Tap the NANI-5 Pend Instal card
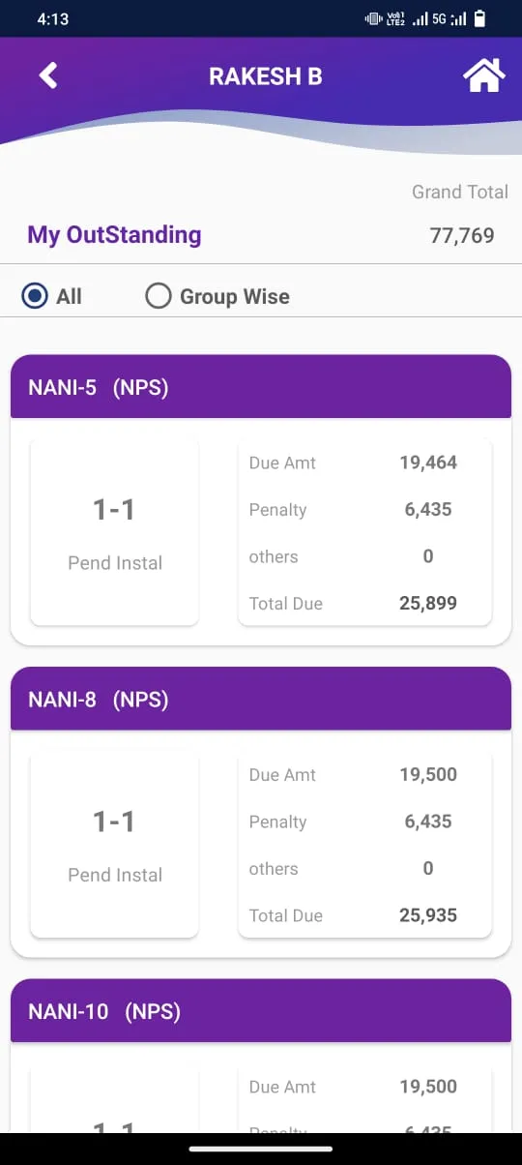The image size is (522, 1165). (x=115, y=531)
